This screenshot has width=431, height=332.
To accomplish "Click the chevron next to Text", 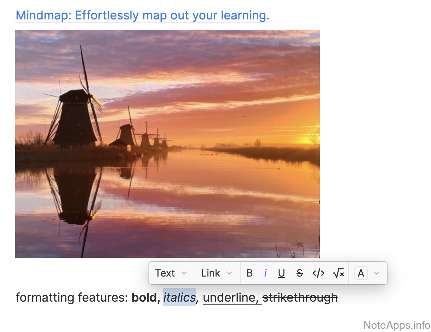I will (184, 273).
